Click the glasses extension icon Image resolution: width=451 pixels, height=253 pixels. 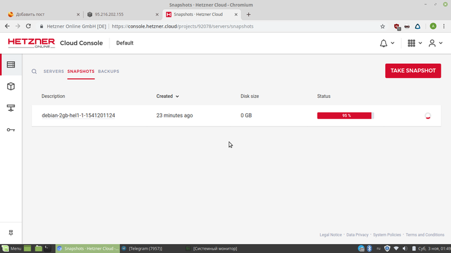pos(407,26)
